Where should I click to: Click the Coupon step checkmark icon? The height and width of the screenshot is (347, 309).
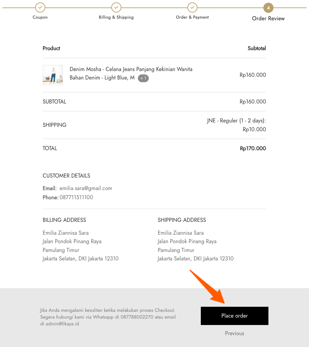(x=40, y=7)
